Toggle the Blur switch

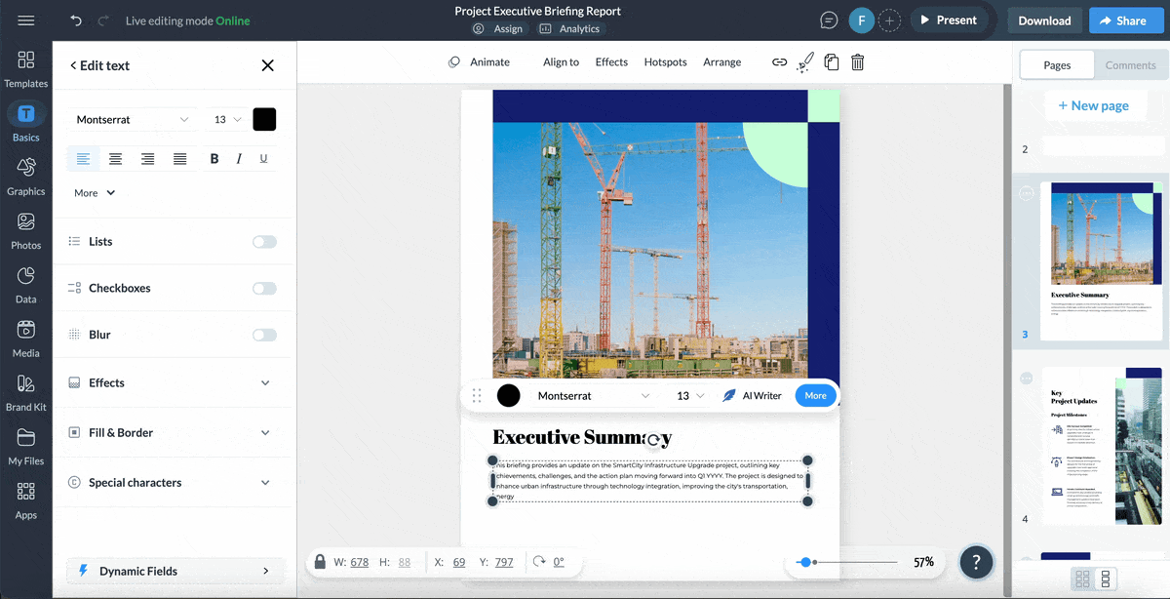point(264,335)
